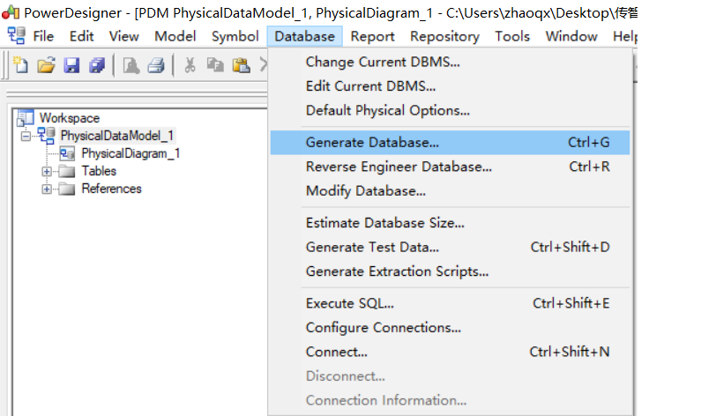
Task: Select Default Physical Options...
Action: pyautogui.click(x=451, y=110)
